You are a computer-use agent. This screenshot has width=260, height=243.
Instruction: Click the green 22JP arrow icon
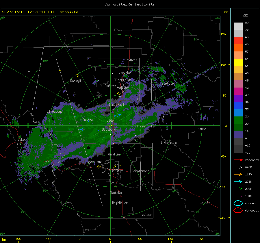(238, 189)
